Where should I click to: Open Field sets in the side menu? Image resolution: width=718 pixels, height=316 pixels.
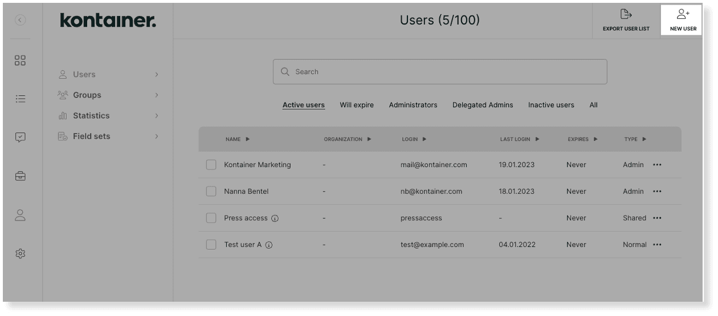[92, 136]
